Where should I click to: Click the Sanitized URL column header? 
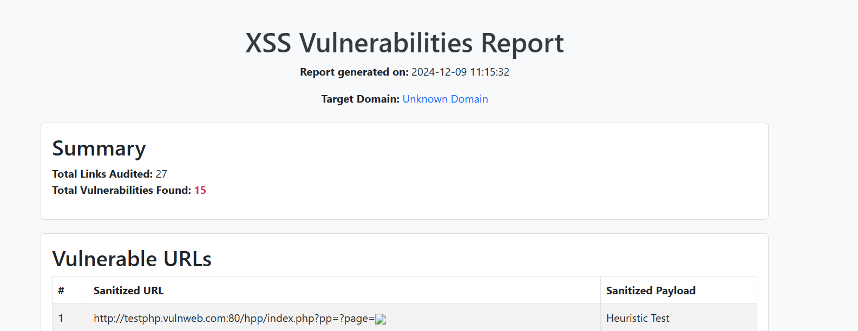(x=344, y=290)
